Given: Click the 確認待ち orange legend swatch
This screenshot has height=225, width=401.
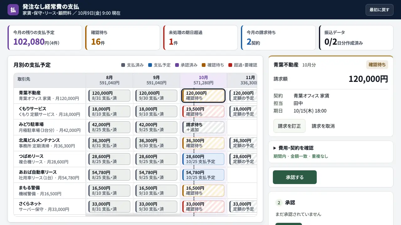Looking at the screenshot, I should [204, 65].
